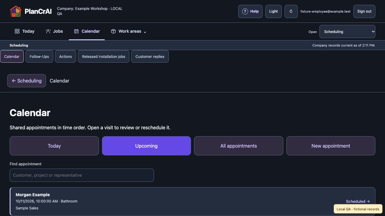Show Today's appointments

(54, 146)
